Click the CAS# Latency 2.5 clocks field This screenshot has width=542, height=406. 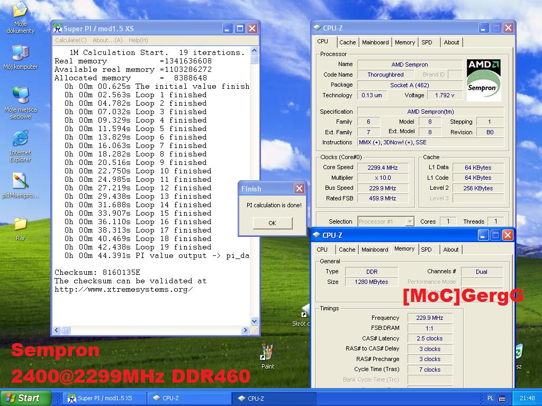pyautogui.click(x=430, y=339)
